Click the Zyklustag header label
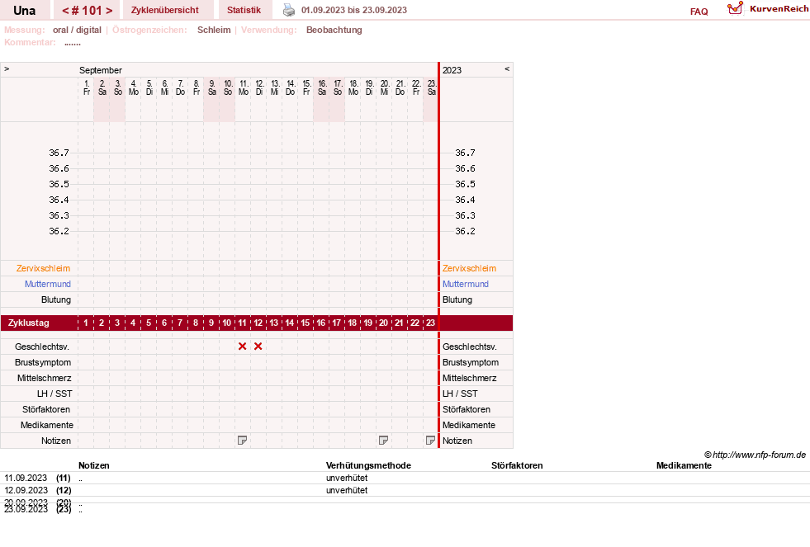The width and height of the screenshot is (810, 547). (29, 323)
